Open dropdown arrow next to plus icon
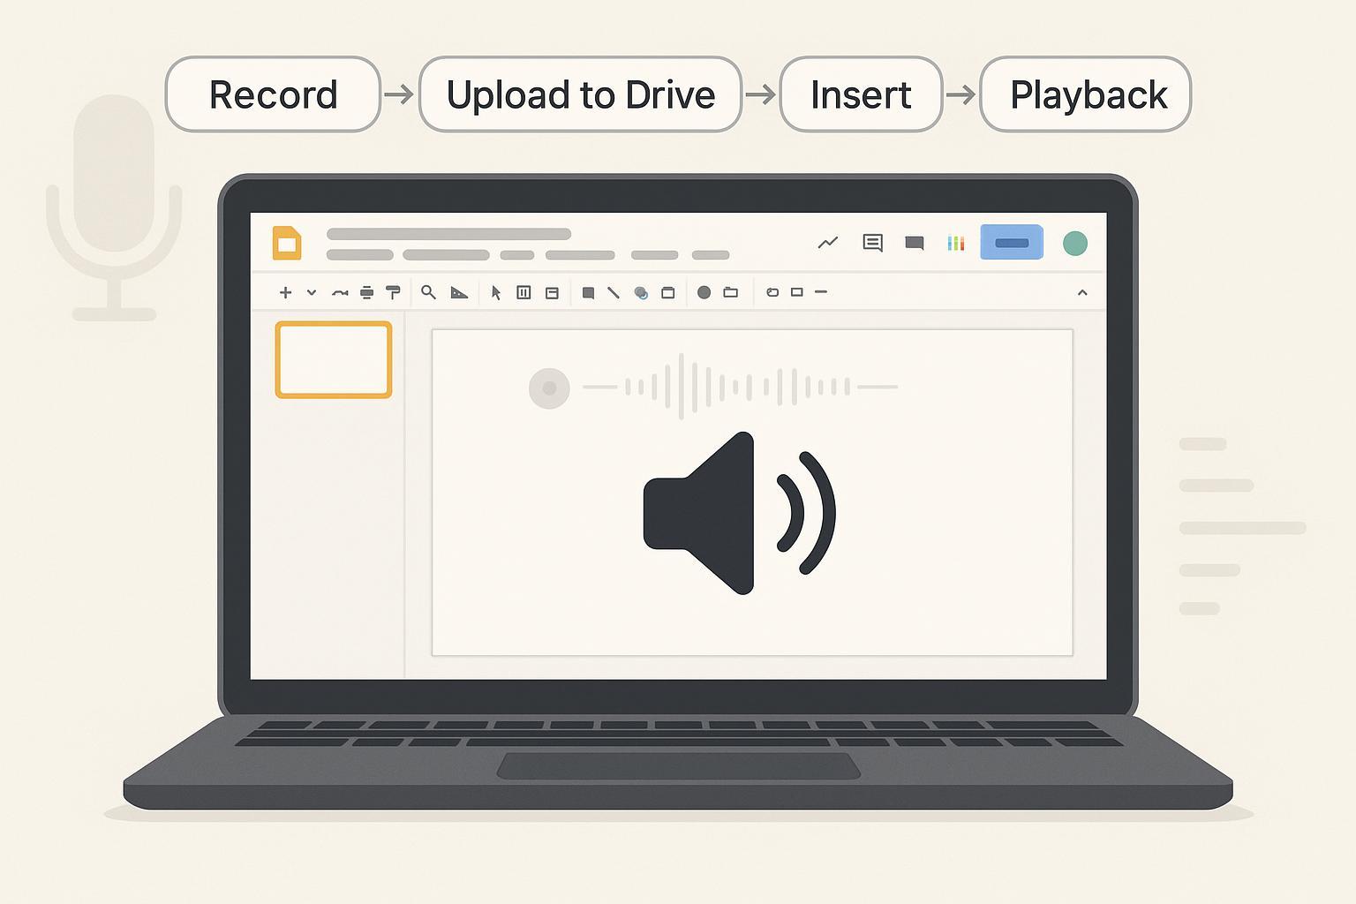 click(x=312, y=293)
